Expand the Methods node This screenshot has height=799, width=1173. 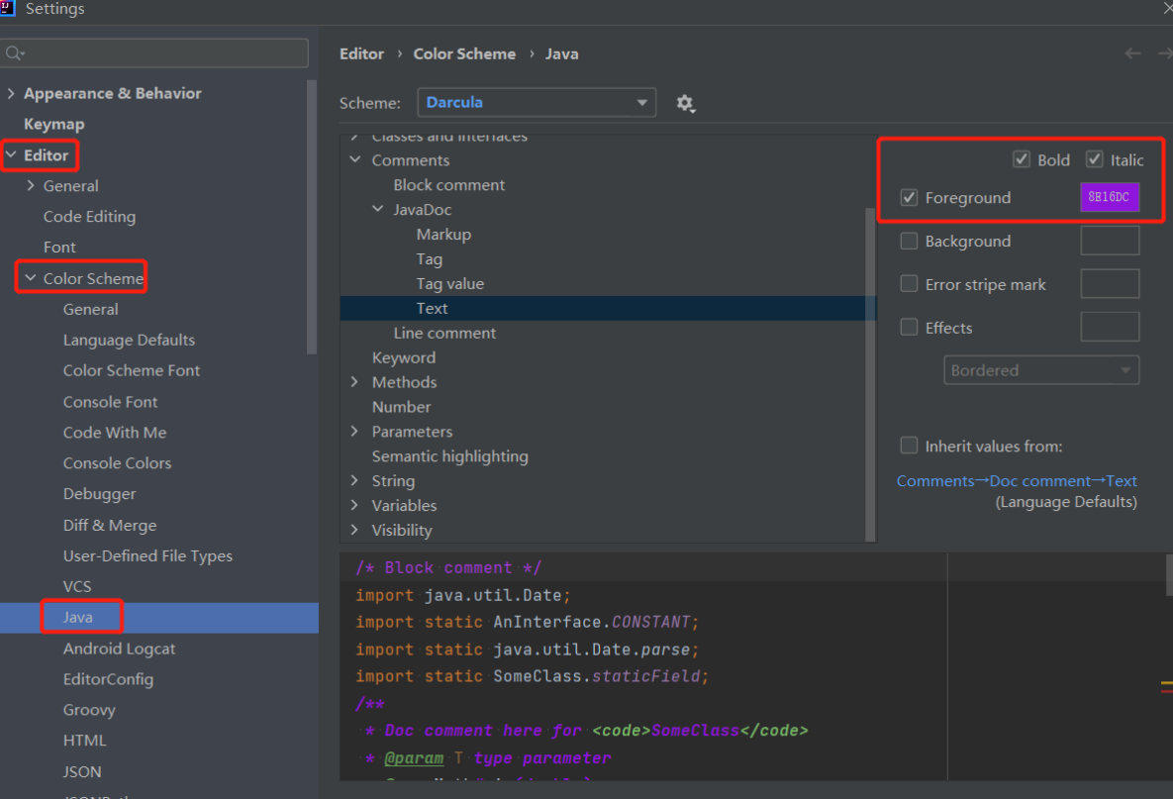(x=355, y=382)
